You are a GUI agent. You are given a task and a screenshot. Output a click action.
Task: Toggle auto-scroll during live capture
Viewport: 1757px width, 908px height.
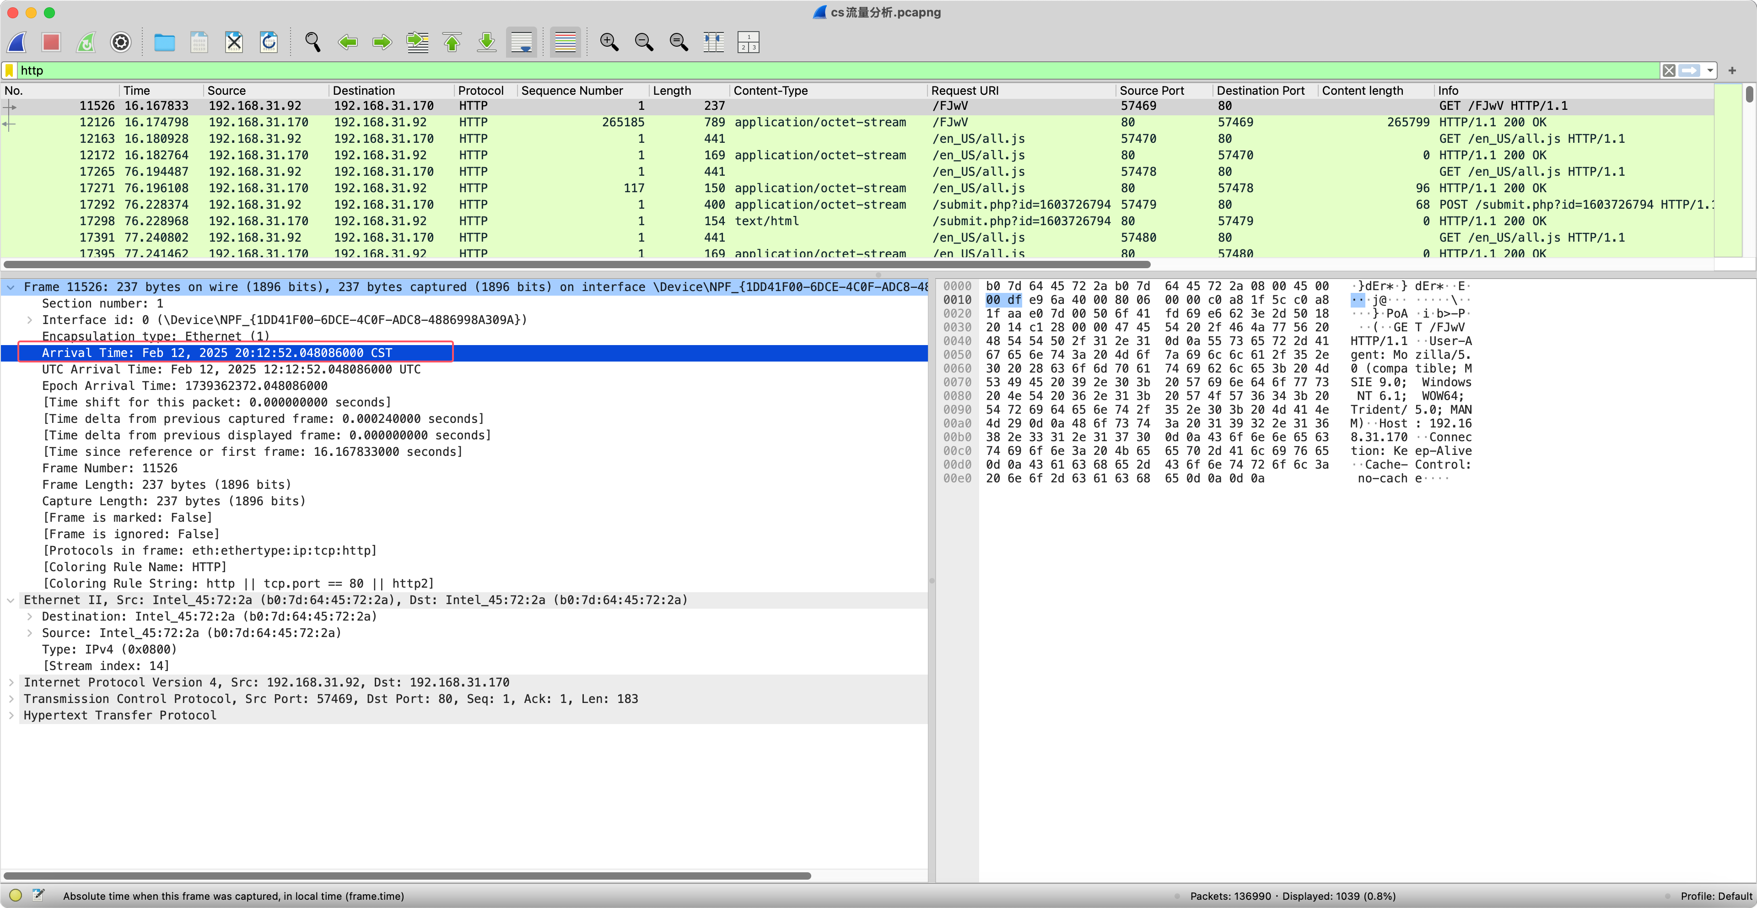point(522,42)
